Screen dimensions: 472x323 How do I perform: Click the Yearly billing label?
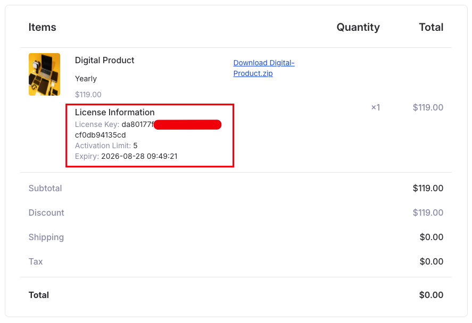coord(86,78)
